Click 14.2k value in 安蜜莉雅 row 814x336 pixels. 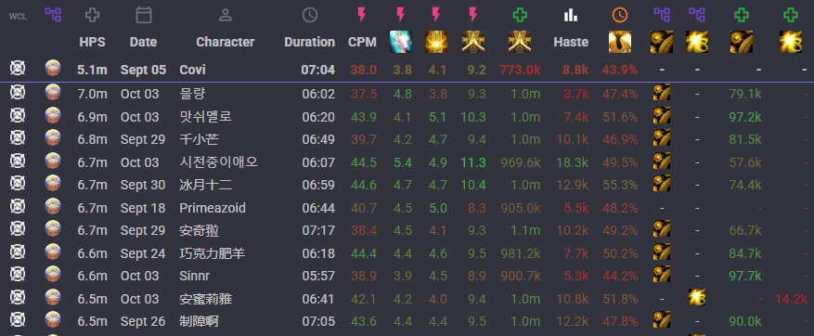pyautogui.click(x=791, y=299)
